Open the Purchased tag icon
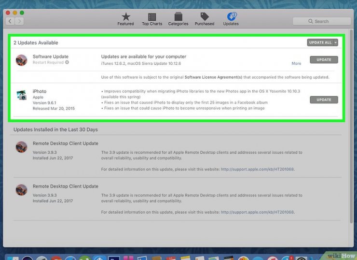The height and width of the screenshot is (260, 357). (205, 17)
